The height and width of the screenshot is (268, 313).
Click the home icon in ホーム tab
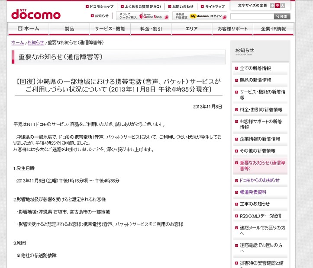20,29
